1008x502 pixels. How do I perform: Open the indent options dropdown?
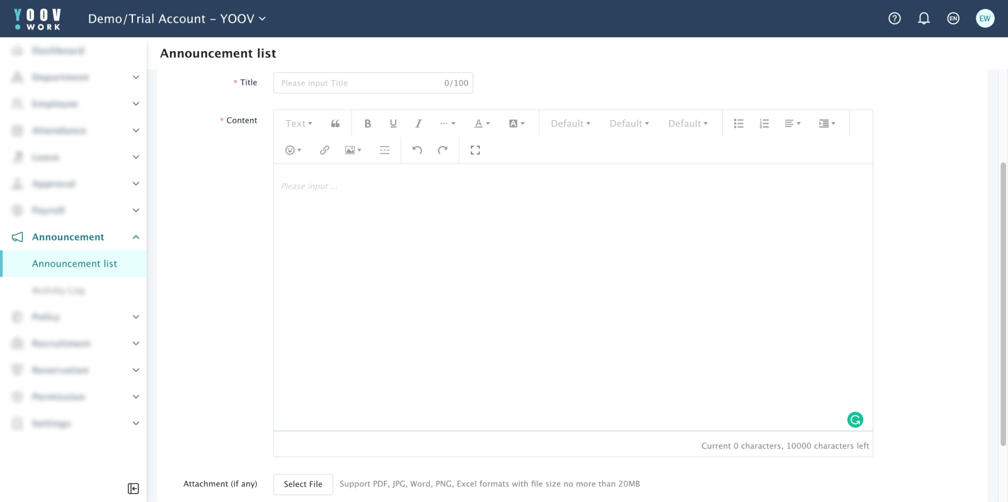click(827, 124)
